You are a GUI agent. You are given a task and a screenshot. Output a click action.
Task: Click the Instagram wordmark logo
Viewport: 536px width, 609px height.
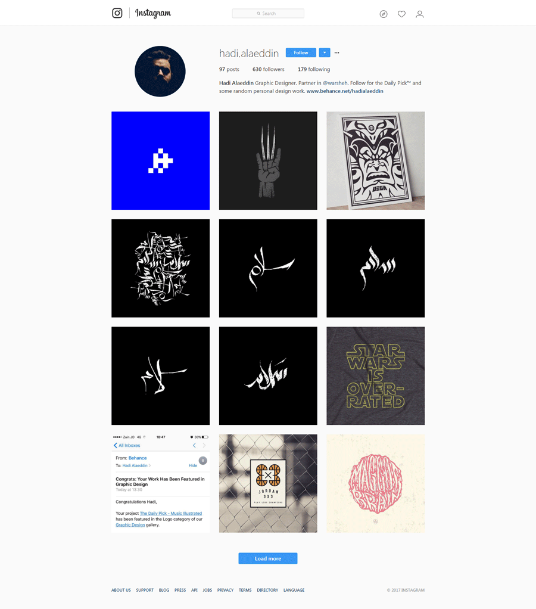click(x=153, y=13)
